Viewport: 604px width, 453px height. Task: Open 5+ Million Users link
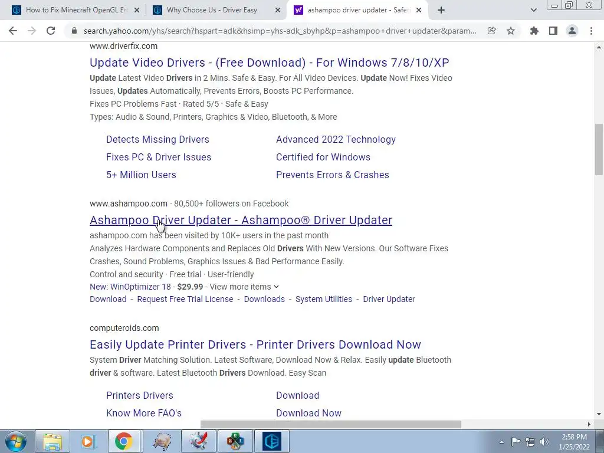141,175
